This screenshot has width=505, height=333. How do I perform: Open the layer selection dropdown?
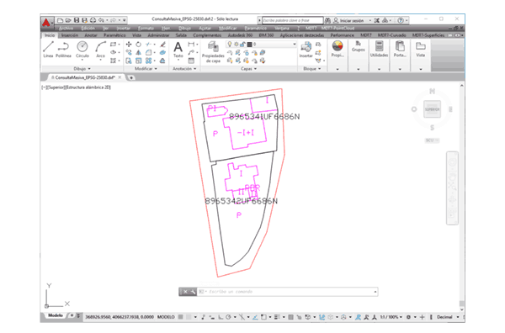[x=262, y=44]
